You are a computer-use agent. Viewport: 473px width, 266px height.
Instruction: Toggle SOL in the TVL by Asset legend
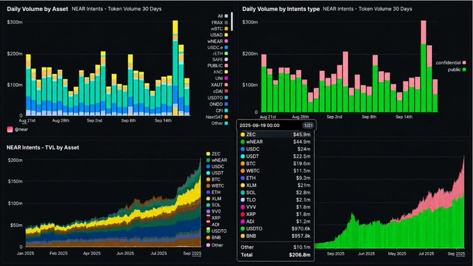point(214,205)
